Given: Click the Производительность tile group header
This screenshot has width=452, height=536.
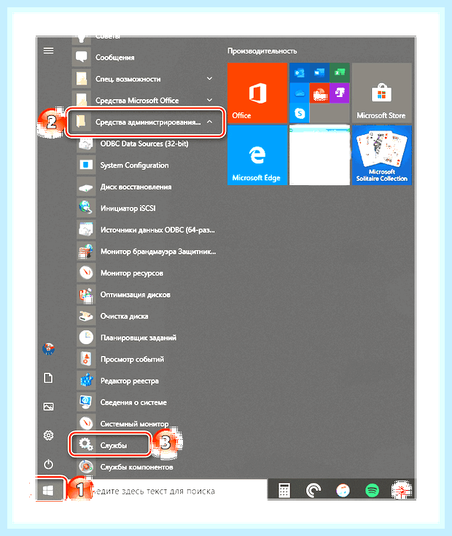Looking at the screenshot, I should coord(262,51).
